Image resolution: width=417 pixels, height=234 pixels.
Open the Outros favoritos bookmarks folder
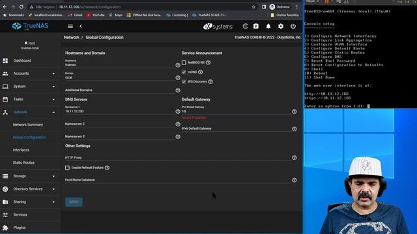(285, 15)
